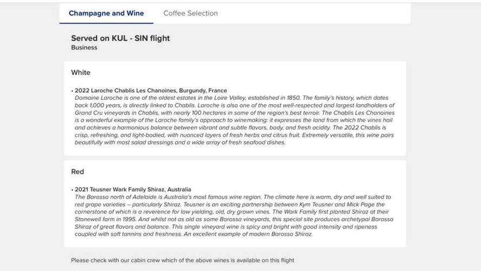
Task: Click the "Served on KUL - SIN flight" heading
Action: coord(120,38)
